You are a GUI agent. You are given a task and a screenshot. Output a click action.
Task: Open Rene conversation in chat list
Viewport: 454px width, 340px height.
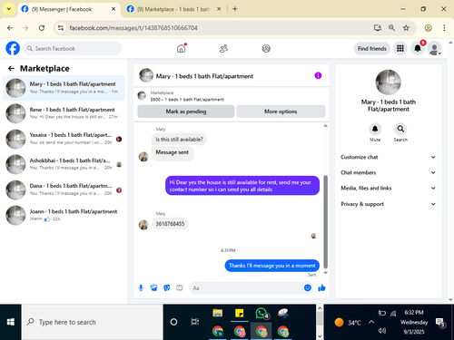pos(64,113)
